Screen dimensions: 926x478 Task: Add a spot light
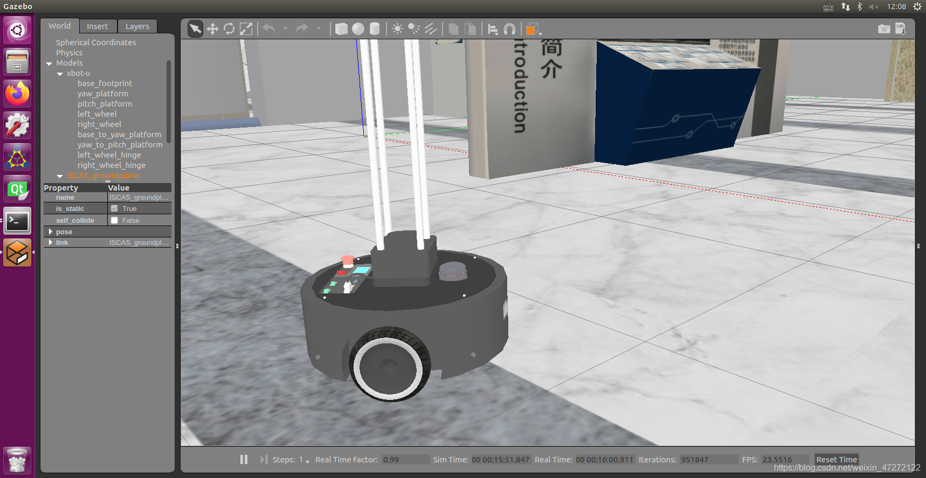[x=414, y=29]
